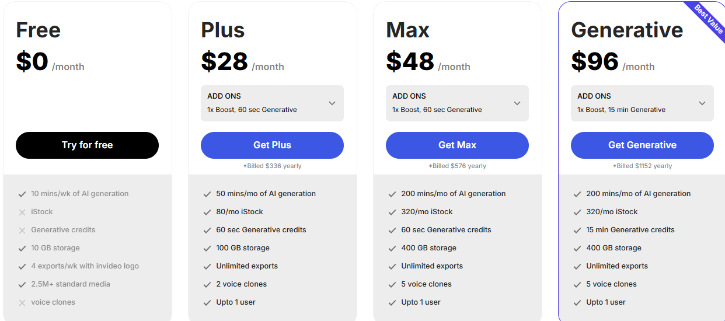Viewport: 725px width, 321px height.
Task: Click X icon beside Free plan voice clones
Action: point(22,302)
